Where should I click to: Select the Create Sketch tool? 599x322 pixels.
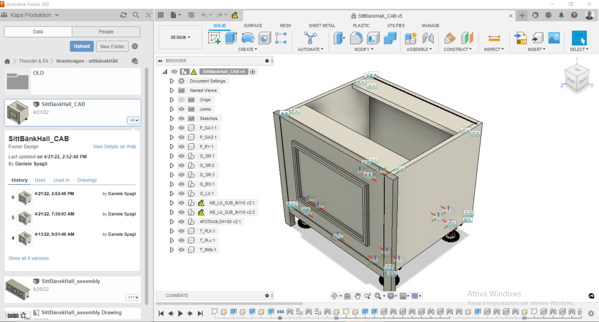214,38
